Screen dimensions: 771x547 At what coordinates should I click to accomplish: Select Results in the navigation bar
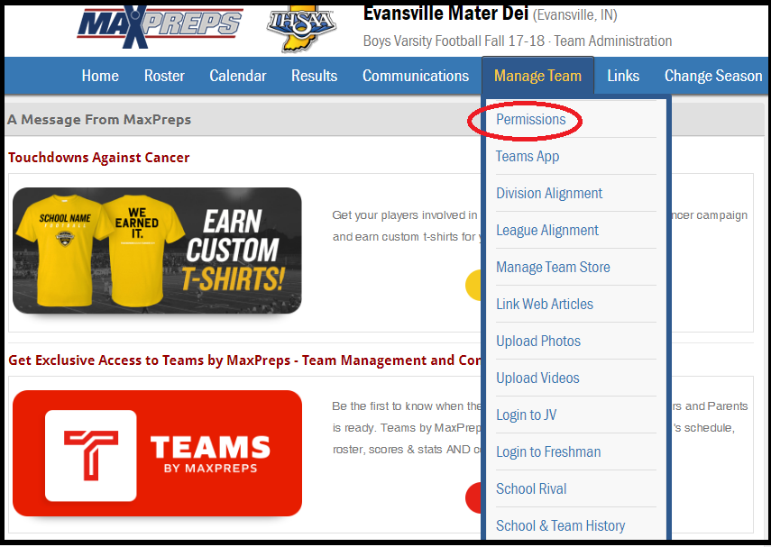(x=314, y=76)
